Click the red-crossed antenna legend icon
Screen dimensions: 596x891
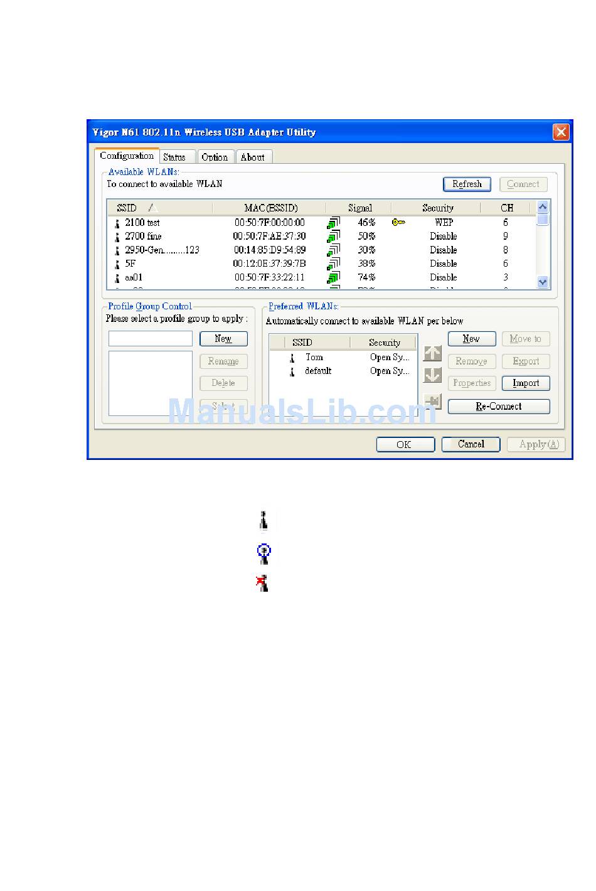(x=263, y=582)
